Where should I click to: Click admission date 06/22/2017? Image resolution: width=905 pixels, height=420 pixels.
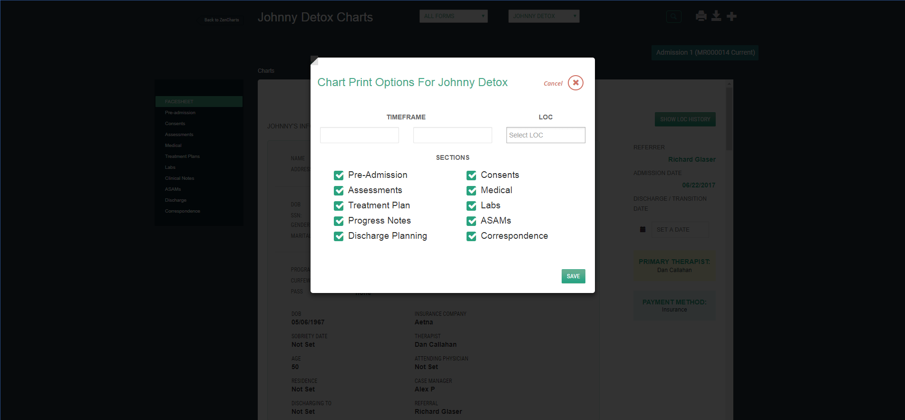pyautogui.click(x=699, y=185)
